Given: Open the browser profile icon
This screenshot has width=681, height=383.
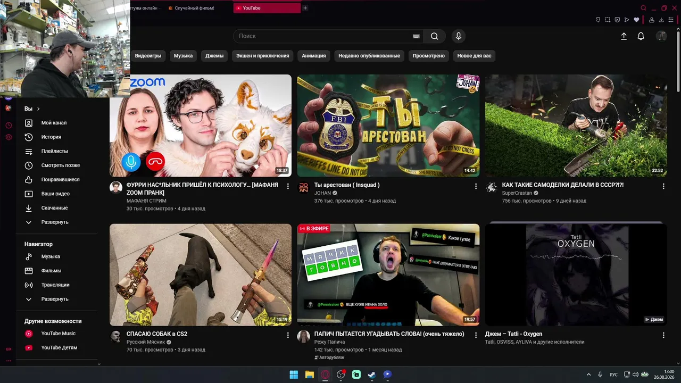Looking at the screenshot, I should click(x=652, y=20).
